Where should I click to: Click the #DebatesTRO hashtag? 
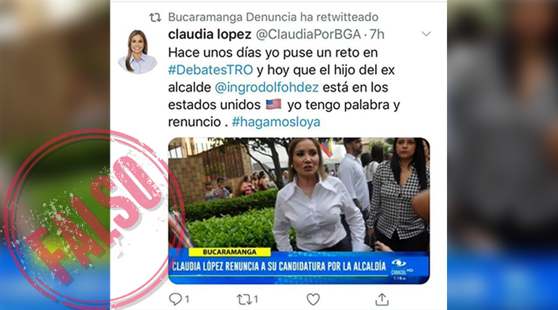click(x=210, y=70)
